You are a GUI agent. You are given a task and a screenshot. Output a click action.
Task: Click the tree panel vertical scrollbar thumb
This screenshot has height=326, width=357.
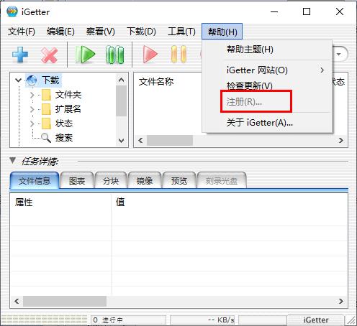click(122, 101)
